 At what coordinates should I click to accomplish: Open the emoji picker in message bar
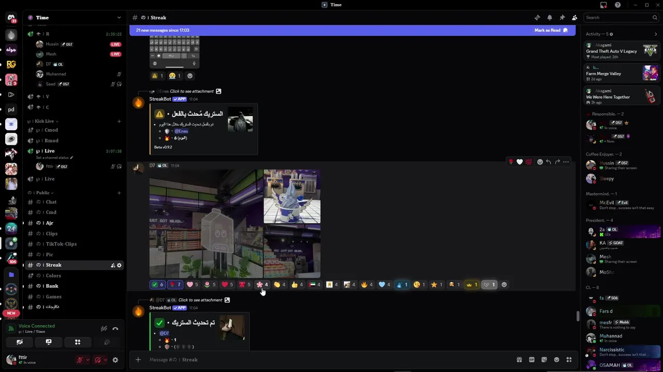coord(556,360)
